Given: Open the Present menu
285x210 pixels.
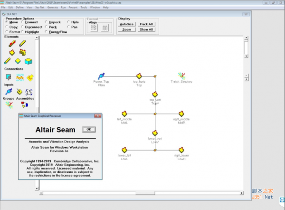Looking at the screenshot, I should (73, 8).
